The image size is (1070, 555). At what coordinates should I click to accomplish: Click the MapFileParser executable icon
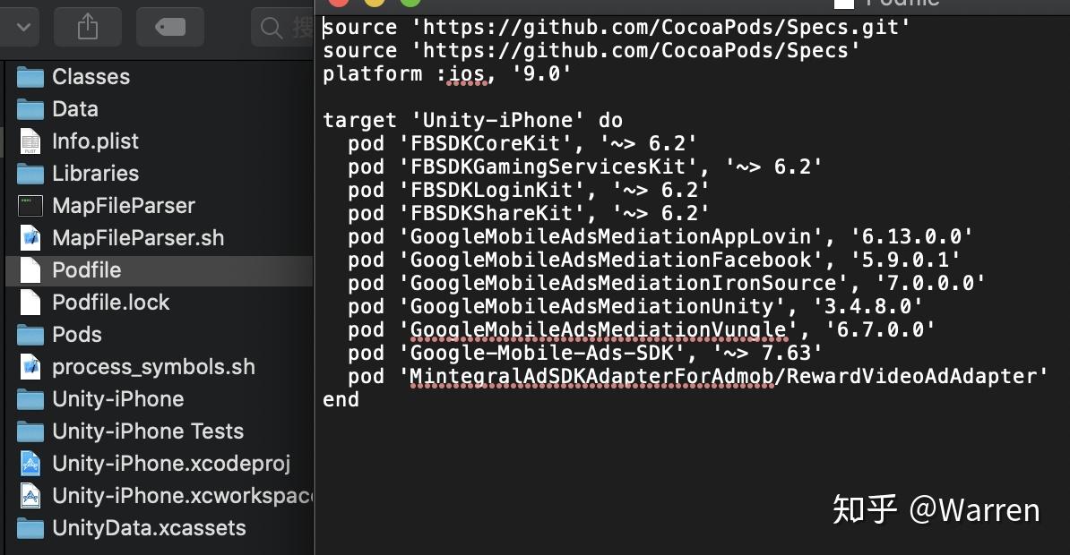click(30, 205)
